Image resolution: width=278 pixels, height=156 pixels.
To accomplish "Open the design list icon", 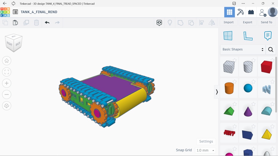I will 15,12.
